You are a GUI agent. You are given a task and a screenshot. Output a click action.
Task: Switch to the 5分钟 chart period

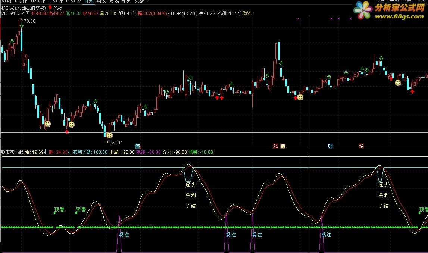pyautogui.click(x=21, y=1)
